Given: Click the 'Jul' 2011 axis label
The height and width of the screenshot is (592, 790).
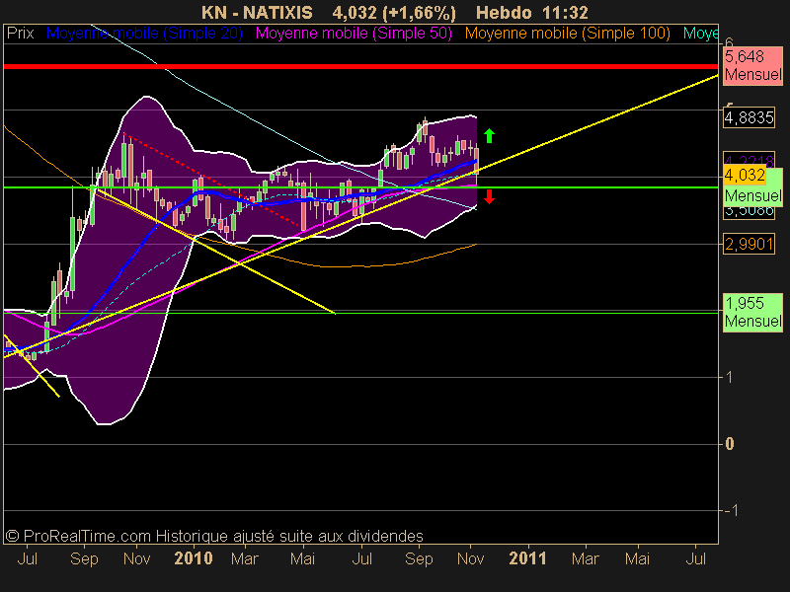Looking at the screenshot, I should 696,558.
